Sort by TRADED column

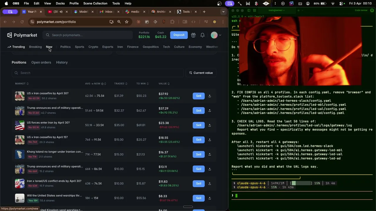pyautogui.click(x=120, y=84)
